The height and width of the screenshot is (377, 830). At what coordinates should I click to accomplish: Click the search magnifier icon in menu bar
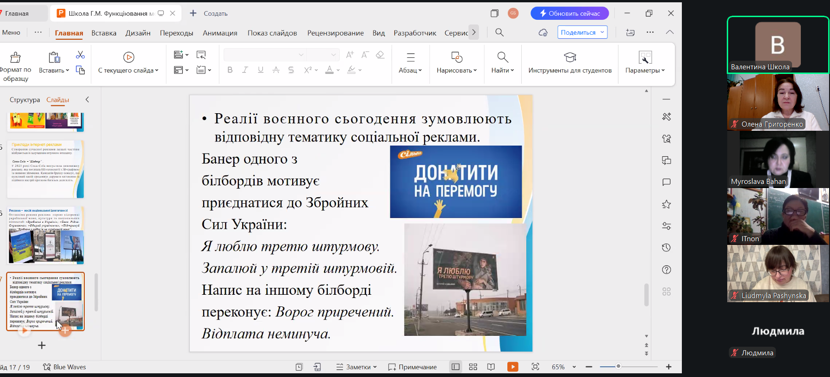pos(499,32)
